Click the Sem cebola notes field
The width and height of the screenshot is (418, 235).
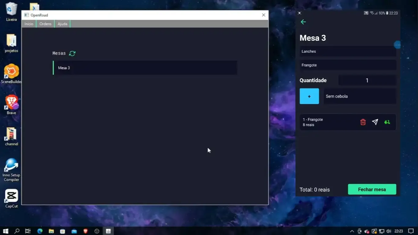[360, 96]
